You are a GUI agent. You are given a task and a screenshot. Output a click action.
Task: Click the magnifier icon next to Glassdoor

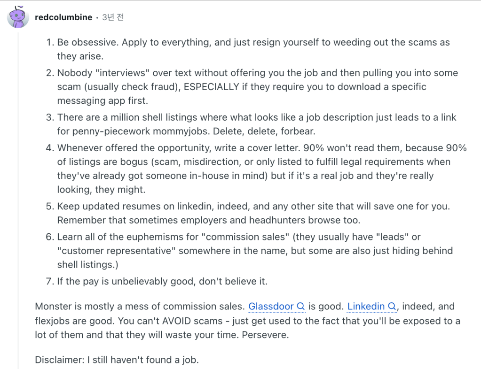click(301, 307)
